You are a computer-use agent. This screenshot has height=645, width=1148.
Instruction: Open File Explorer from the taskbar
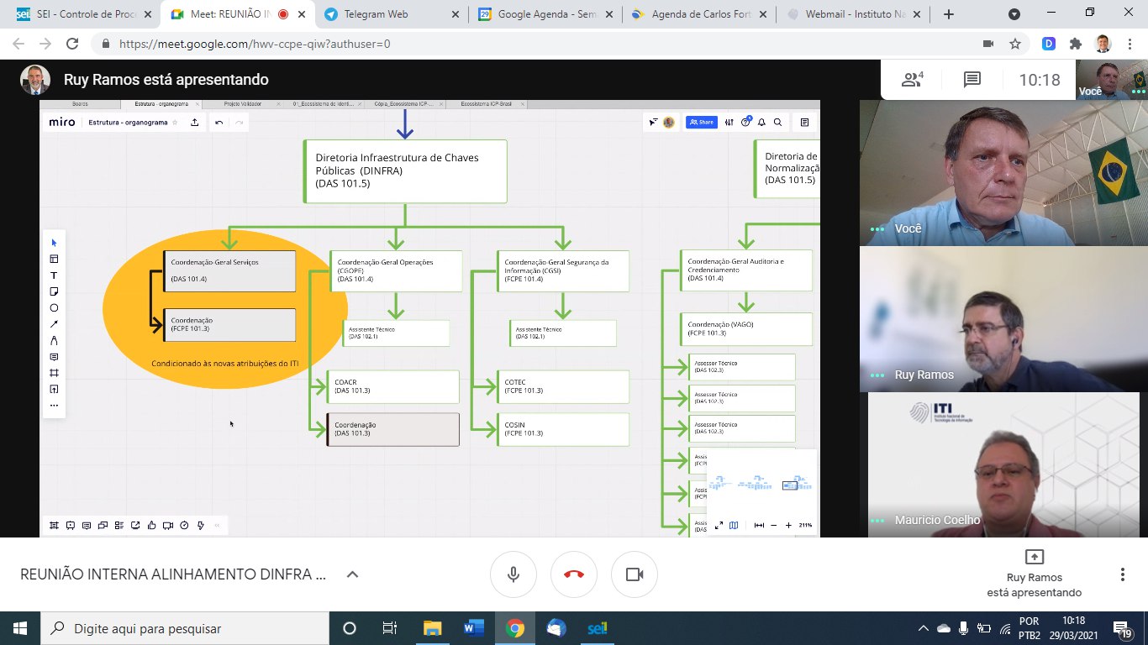pos(432,628)
